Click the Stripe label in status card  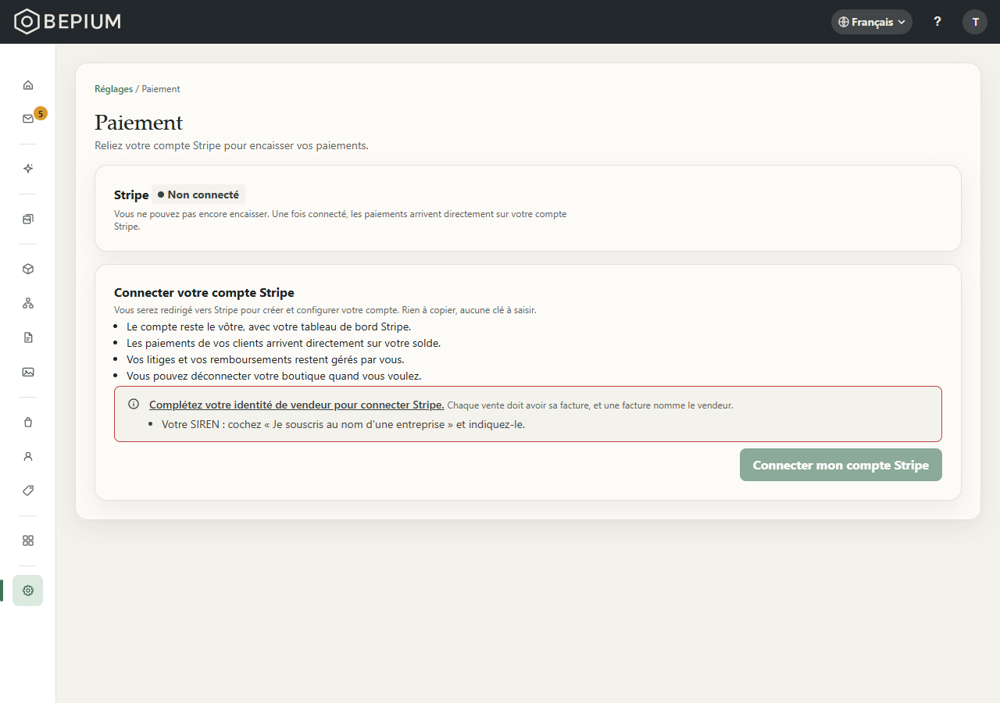[x=131, y=194]
